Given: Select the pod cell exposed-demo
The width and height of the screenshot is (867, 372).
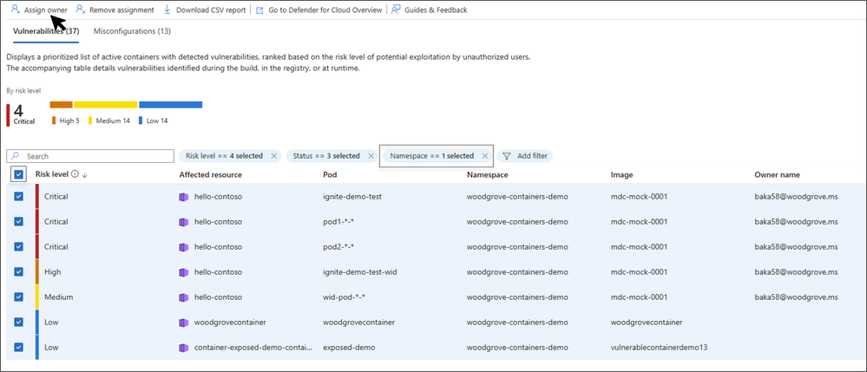Looking at the screenshot, I should 349,347.
